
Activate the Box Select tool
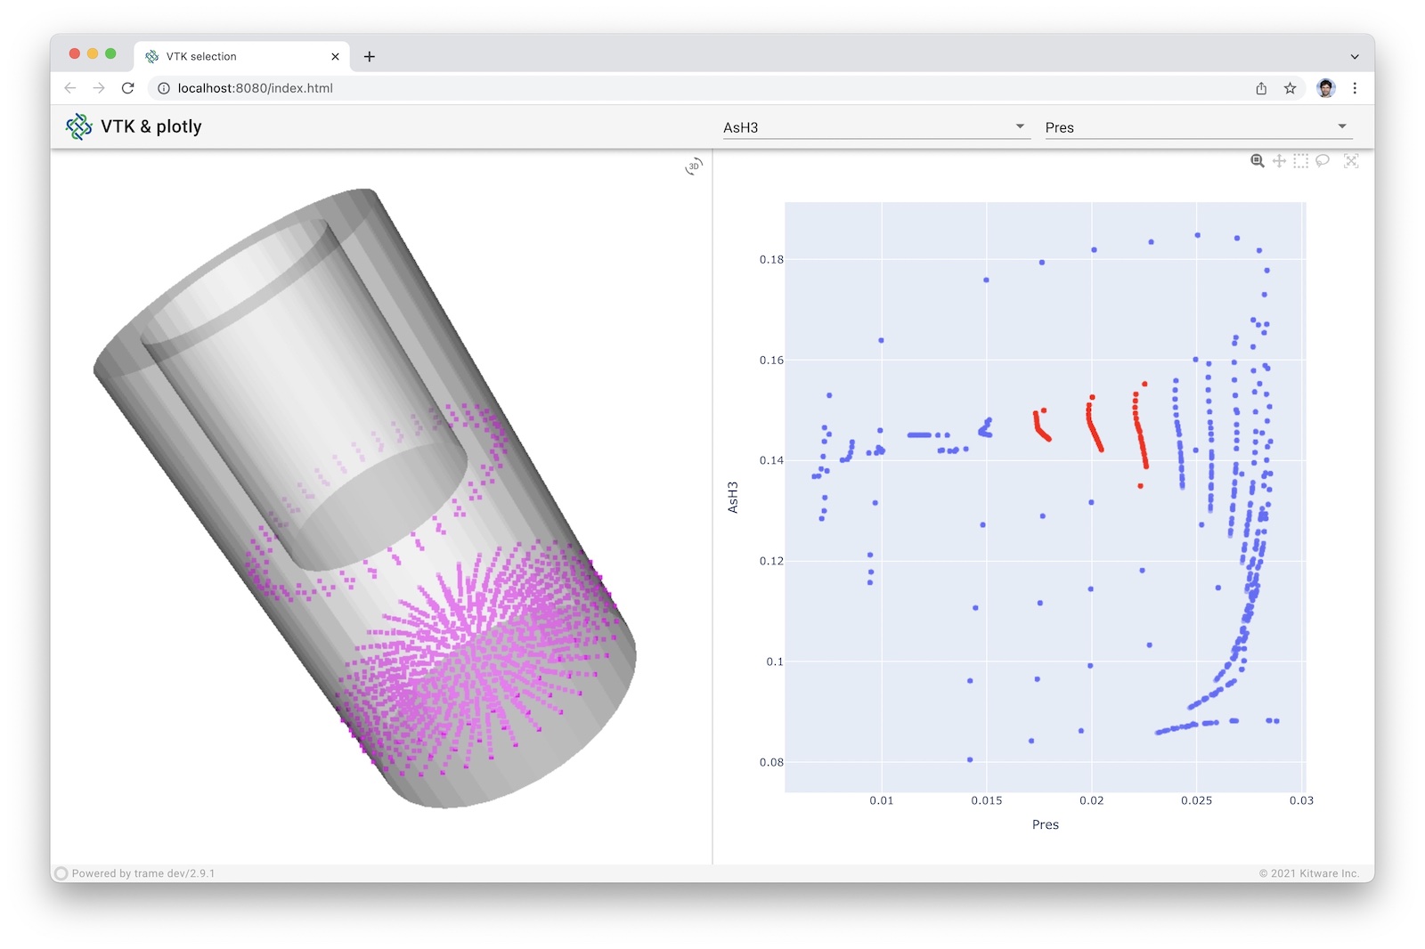[1301, 161]
